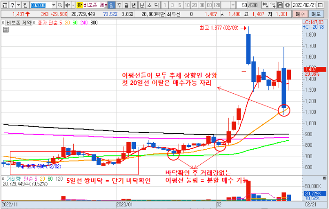Select the 10 interval button
The height and width of the screenshot is (209, 329).
[187, 5]
